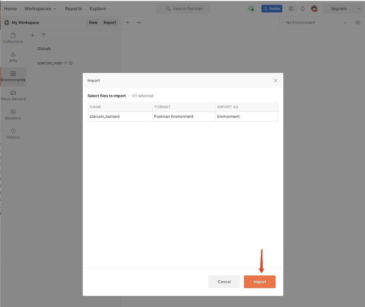Click the New button in workspace header

coord(93,22)
